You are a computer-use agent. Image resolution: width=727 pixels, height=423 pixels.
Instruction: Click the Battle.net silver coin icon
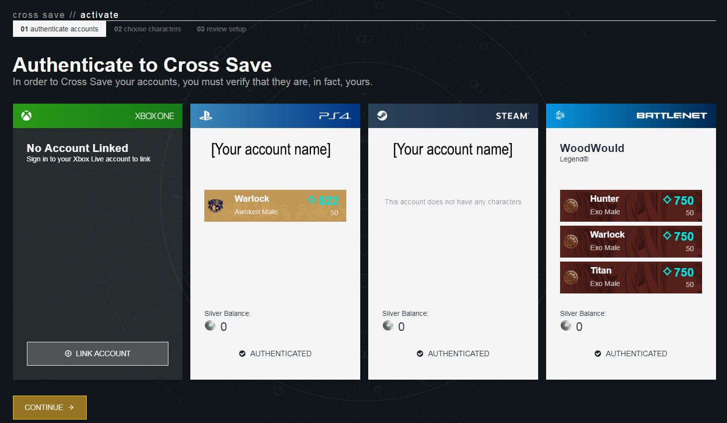[566, 326]
